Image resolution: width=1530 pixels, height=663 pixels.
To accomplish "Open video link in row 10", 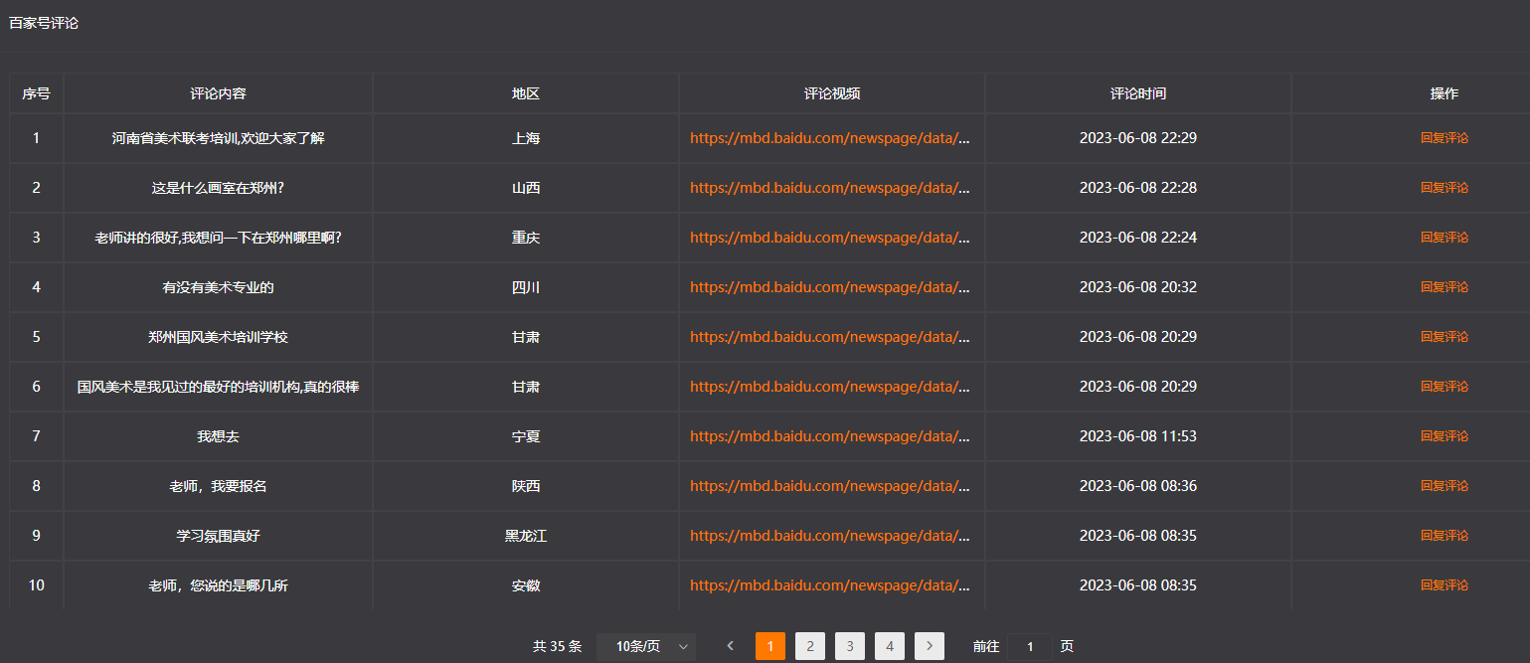I will 830,585.
